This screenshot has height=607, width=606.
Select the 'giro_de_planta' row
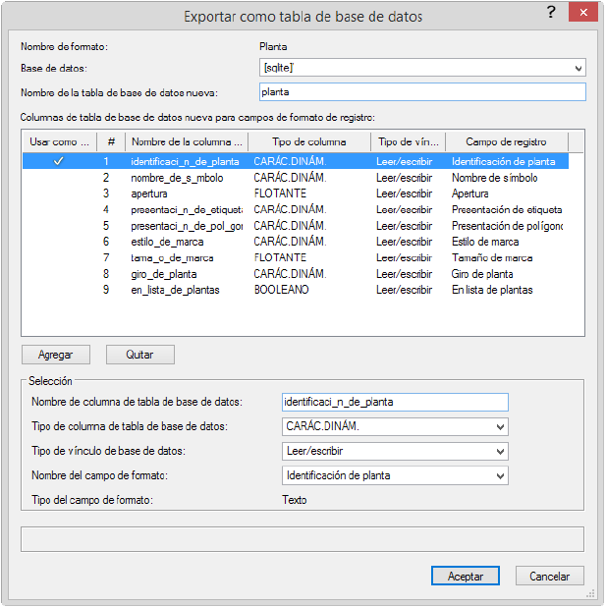[x=296, y=274]
